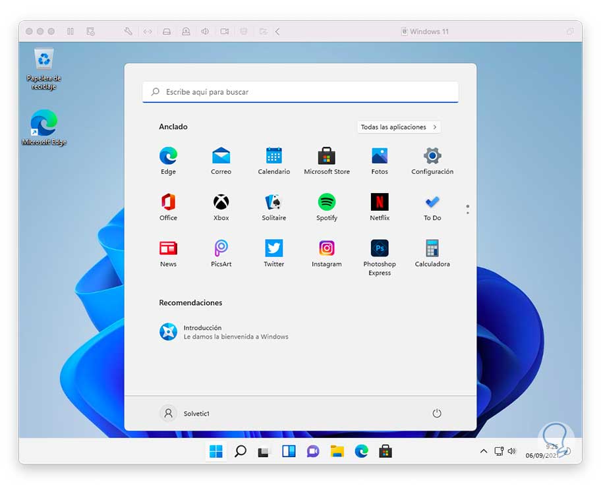Open VM snapshot toolbar icon
This screenshot has width=601, height=494.
90,32
